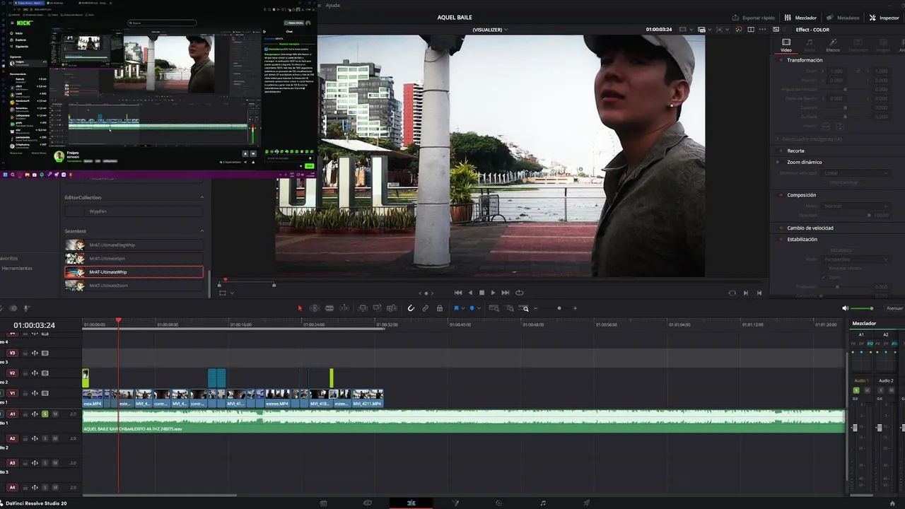Click the replace clip toolbar icon
The image size is (905, 509).
391,308
